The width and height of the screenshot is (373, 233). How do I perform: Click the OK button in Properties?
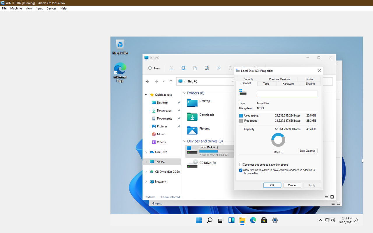coord(272,185)
